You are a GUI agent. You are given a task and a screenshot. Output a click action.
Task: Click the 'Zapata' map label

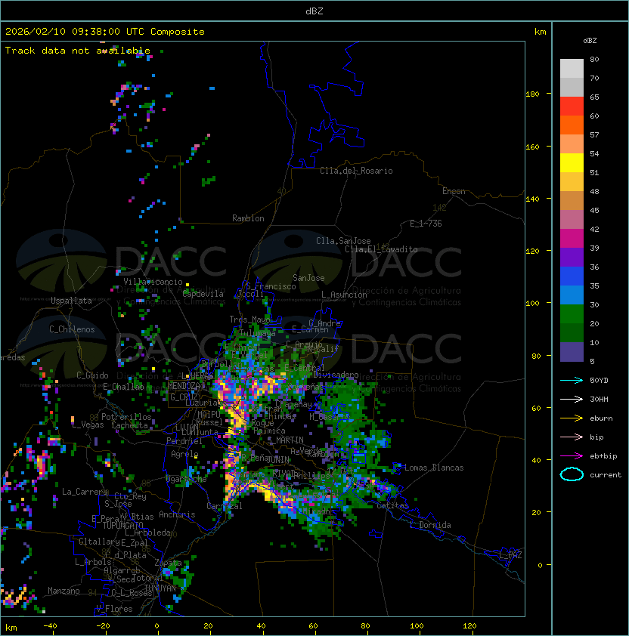tap(168, 563)
